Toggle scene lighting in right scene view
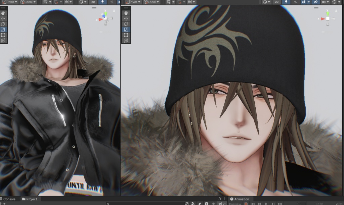This screenshot has width=344, height=205. 286,2
